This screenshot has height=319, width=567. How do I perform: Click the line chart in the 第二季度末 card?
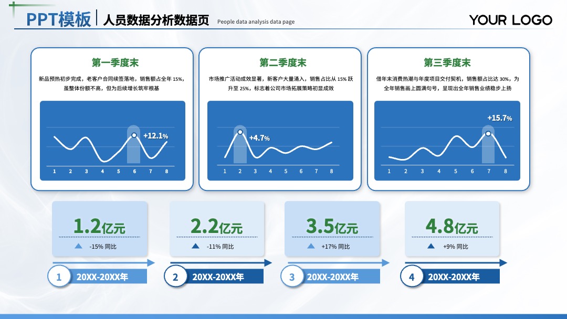click(280, 141)
